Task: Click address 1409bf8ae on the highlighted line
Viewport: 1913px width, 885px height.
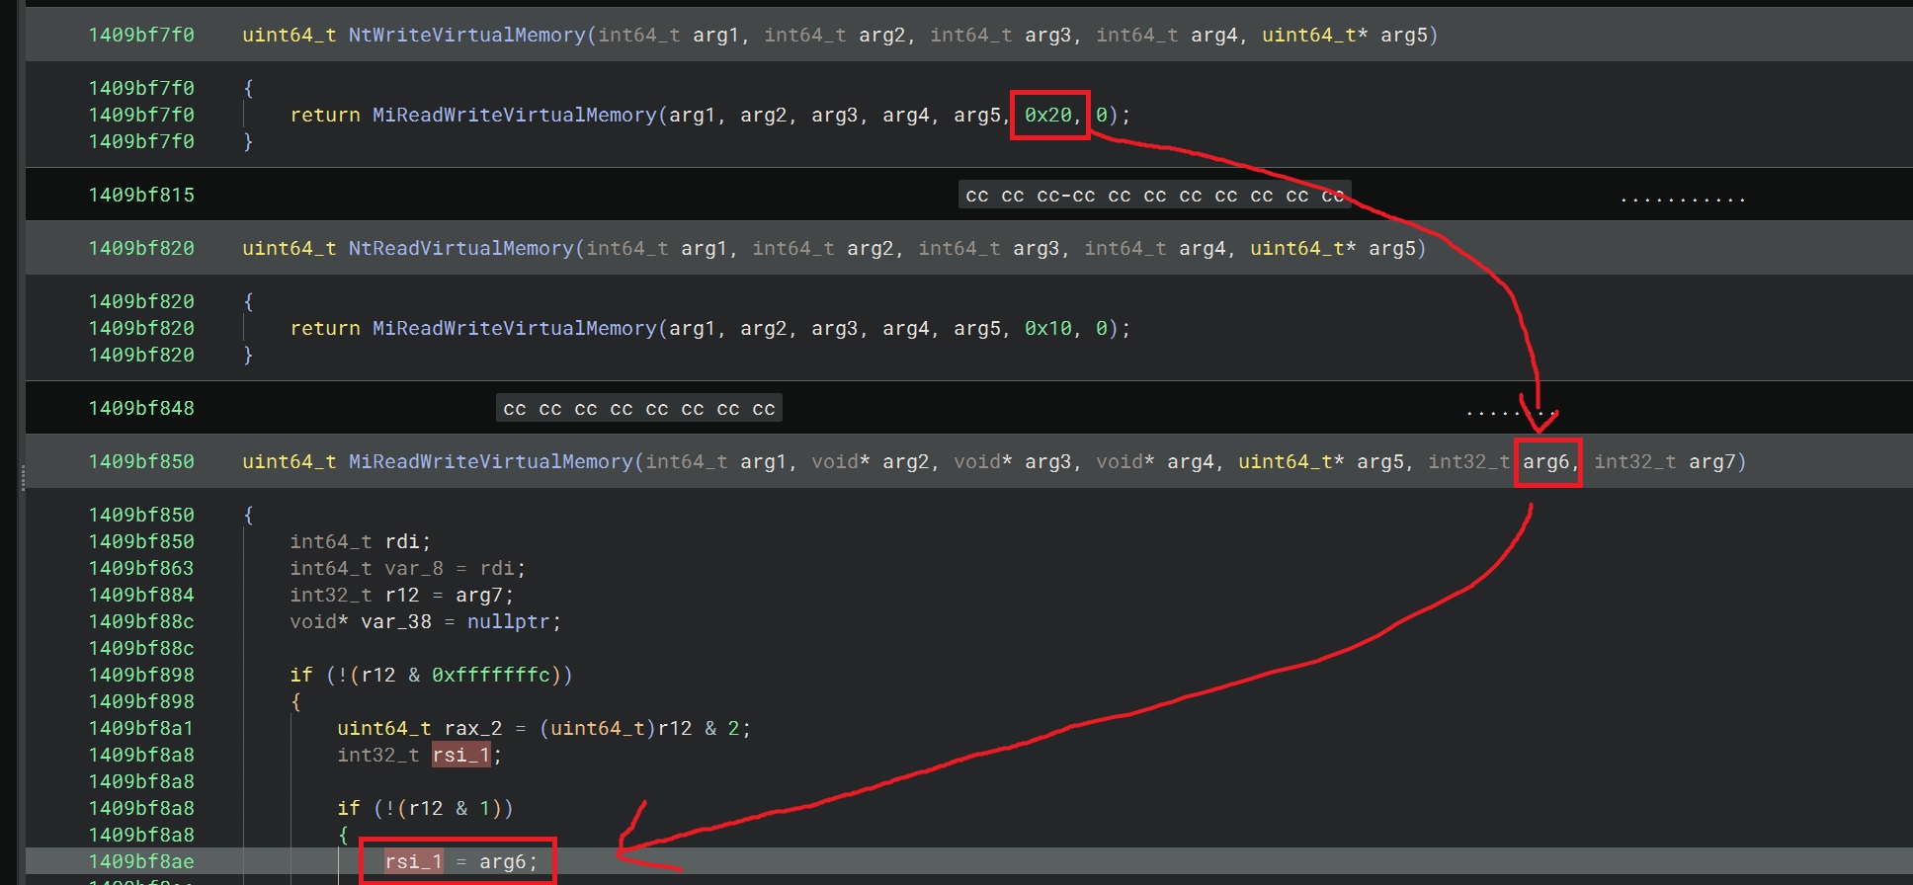Action: (x=141, y=862)
